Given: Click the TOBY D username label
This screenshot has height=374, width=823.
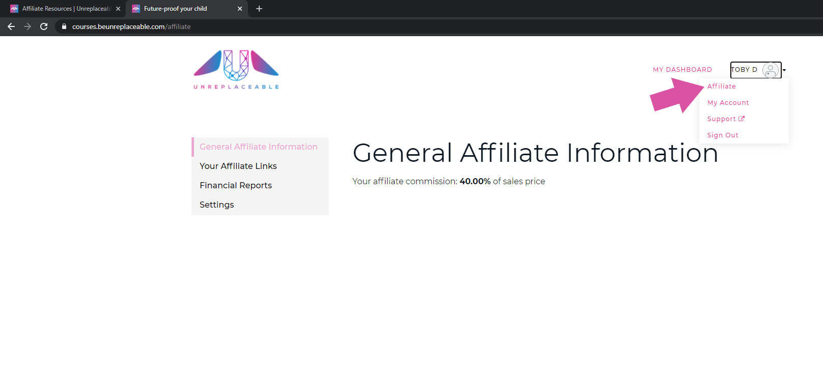Looking at the screenshot, I should coord(744,70).
